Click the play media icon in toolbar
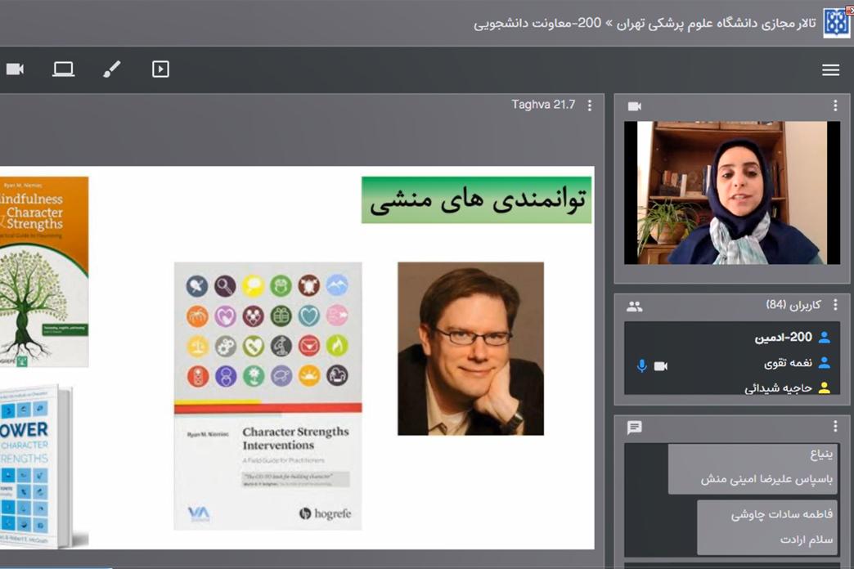 tap(160, 69)
